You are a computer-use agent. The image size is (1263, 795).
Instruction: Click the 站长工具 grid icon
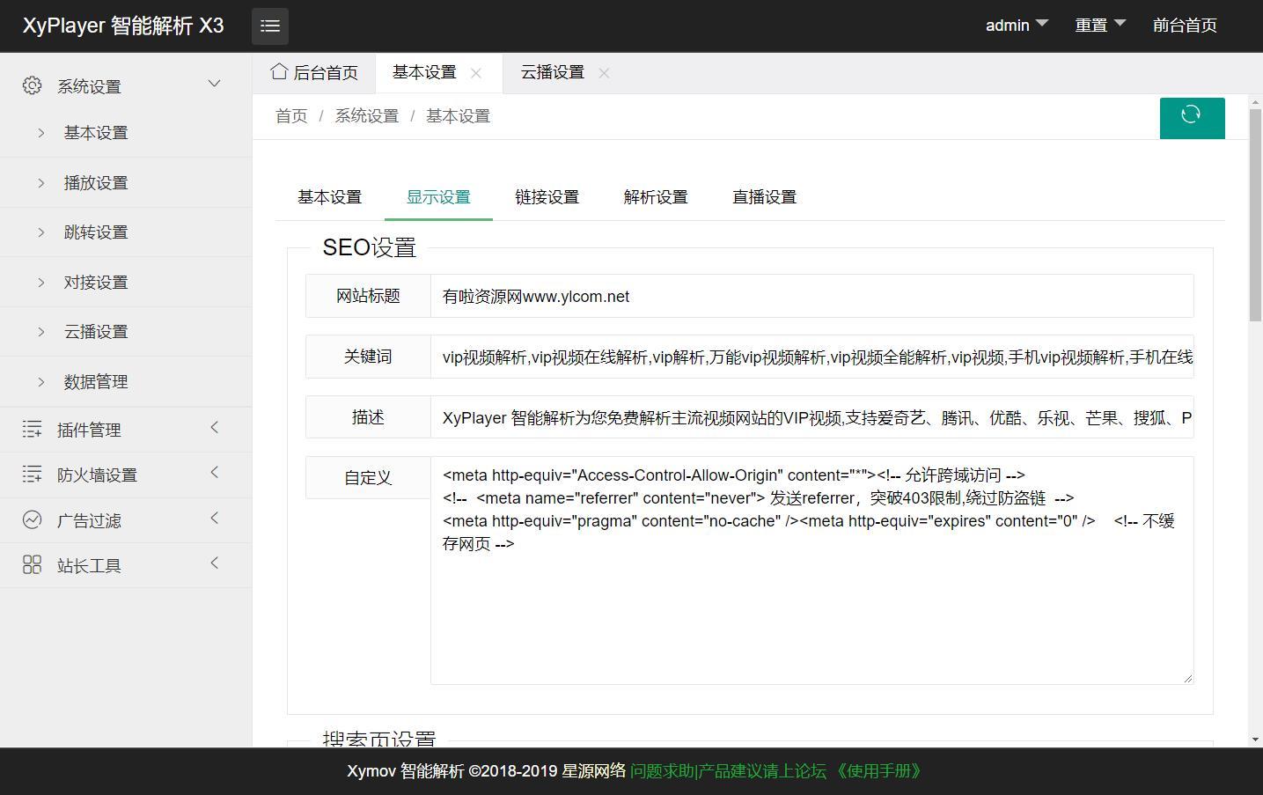pos(32,564)
